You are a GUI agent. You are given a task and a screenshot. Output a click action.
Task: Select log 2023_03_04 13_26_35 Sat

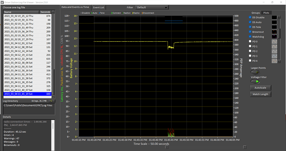coord(27,82)
